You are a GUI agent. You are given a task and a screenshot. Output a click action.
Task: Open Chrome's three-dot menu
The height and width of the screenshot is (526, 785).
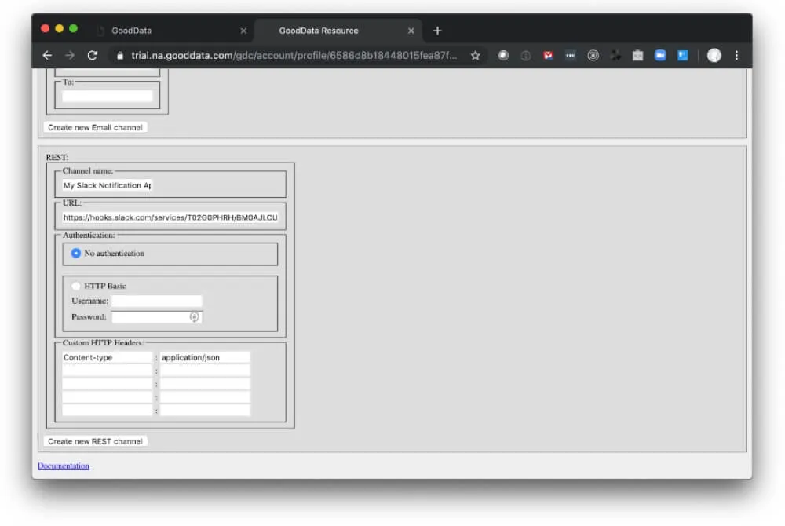[x=736, y=56]
